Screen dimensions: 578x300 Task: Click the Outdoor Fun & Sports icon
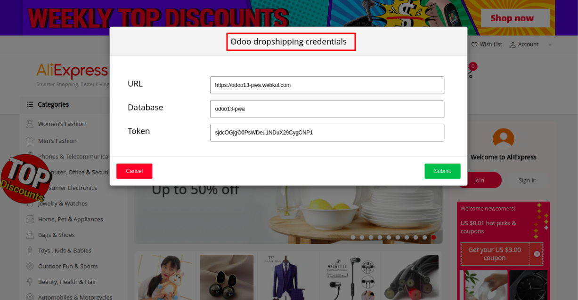pos(30,266)
